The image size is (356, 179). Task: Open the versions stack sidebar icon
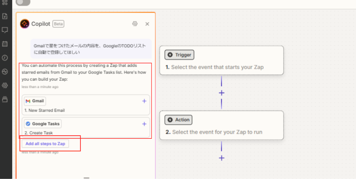point(5,99)
